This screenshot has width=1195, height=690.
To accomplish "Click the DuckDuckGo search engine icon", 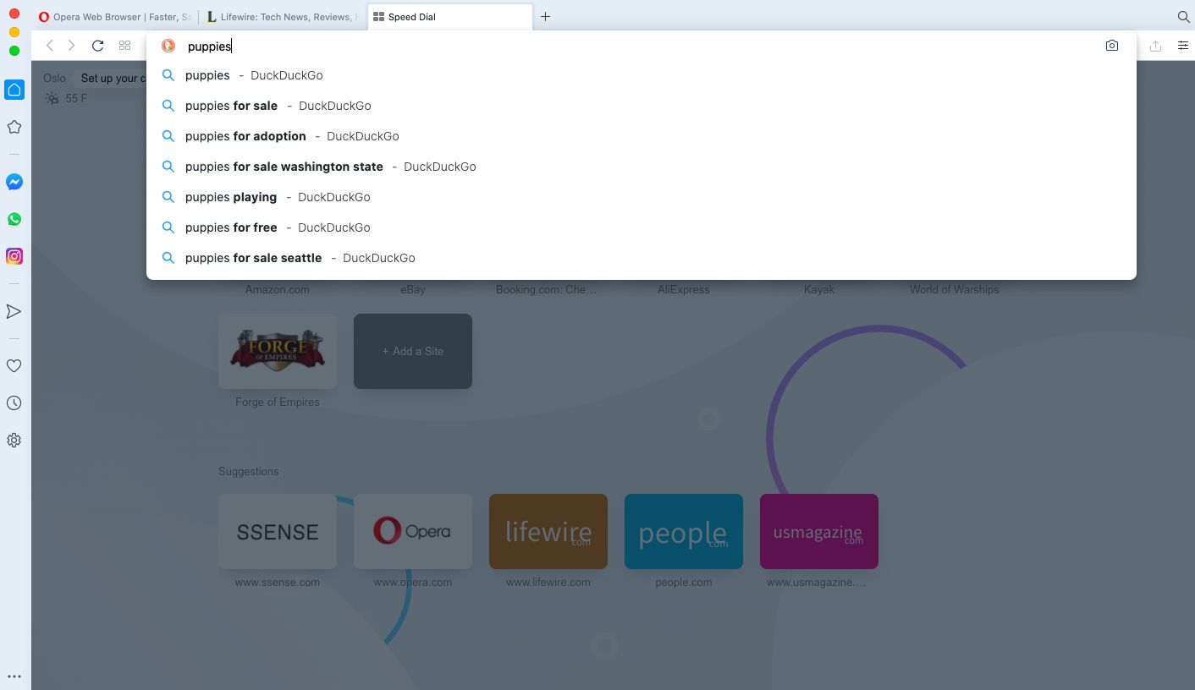I will 168,47.
